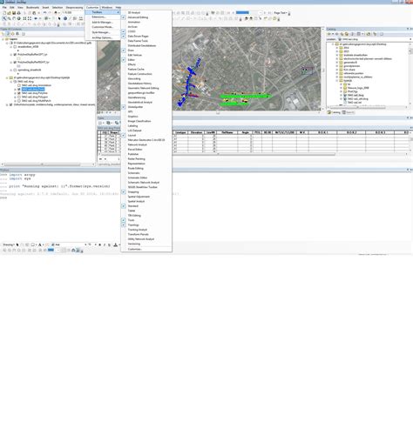Toggle the dwg Polyline layer checkbox
Image resolution: width=413 pixels, height=422 pixels.
point(19,93)
